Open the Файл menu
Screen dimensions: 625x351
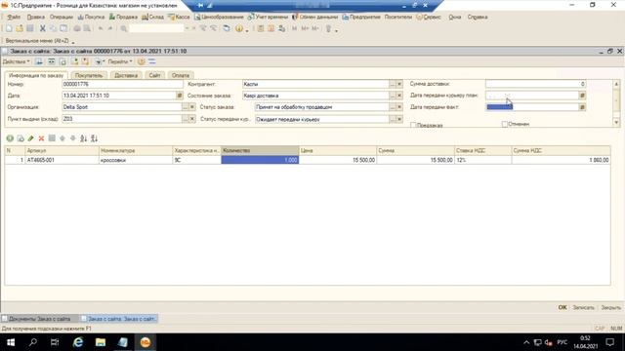click(x=14, y=18)
